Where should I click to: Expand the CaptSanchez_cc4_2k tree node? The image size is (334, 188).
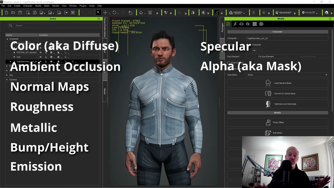tap(10, 62)
